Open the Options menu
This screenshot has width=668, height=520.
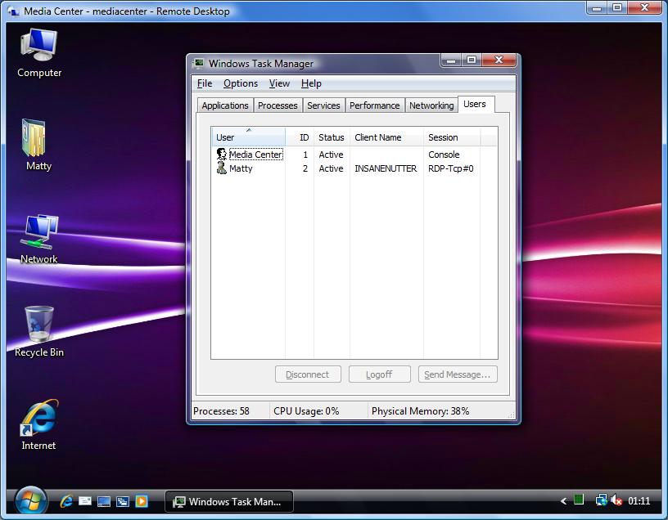coord(241,83)
